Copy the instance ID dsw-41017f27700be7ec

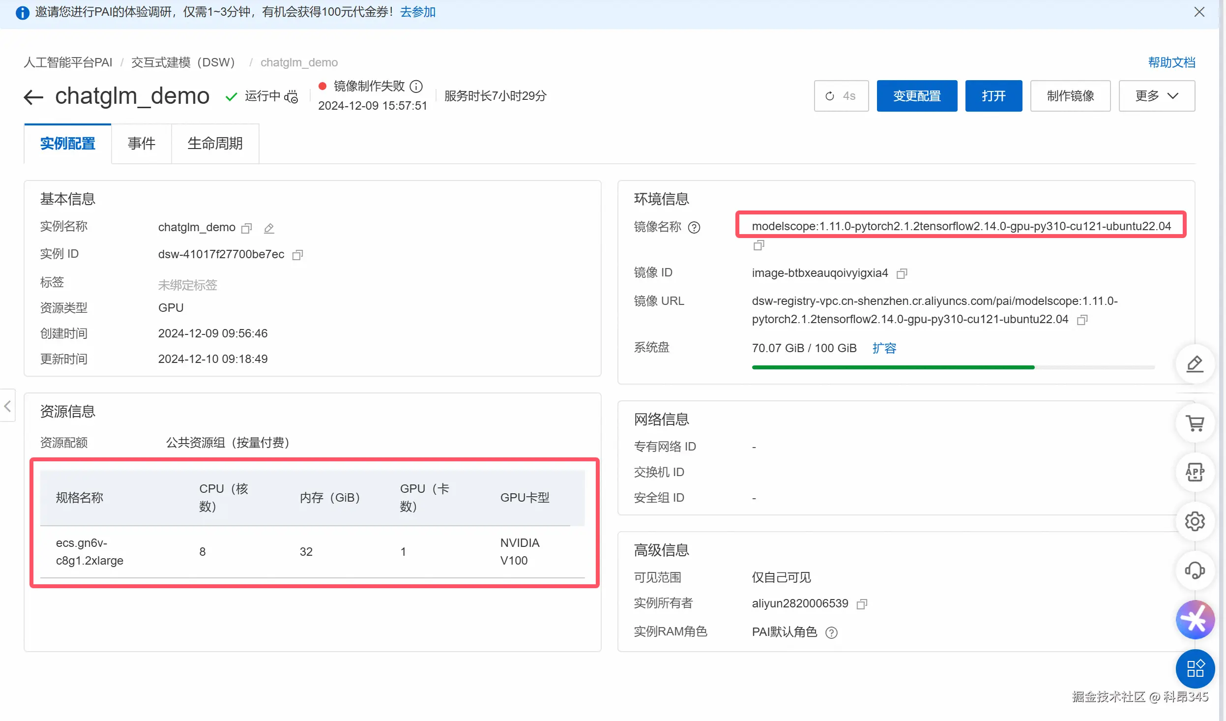point(298,255)
